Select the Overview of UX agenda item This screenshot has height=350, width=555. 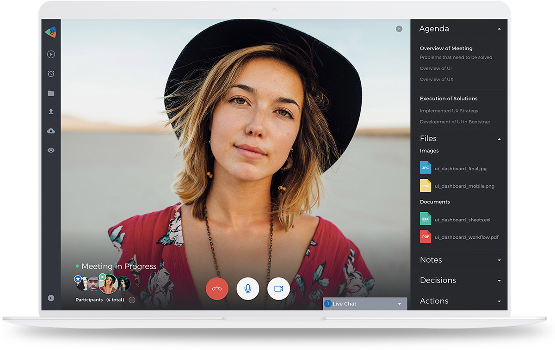pyautogui.click(x=437, y=80)
